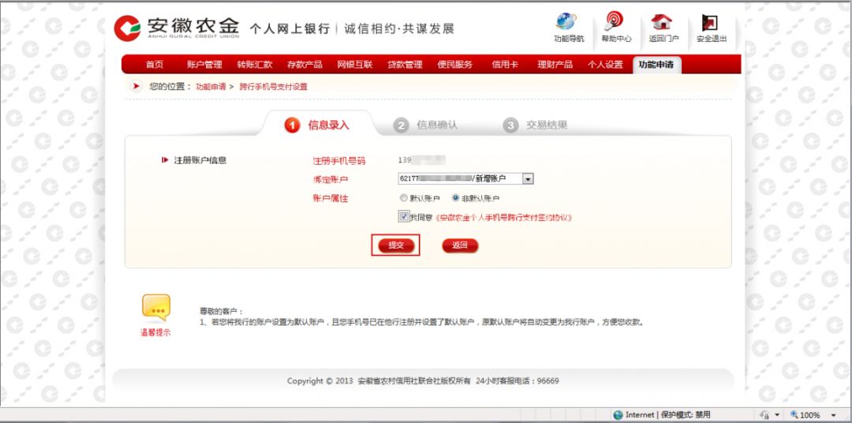Screen dimensions: 852x423
Task: Open the 100% zoom level control
Action: pos(813,415)
